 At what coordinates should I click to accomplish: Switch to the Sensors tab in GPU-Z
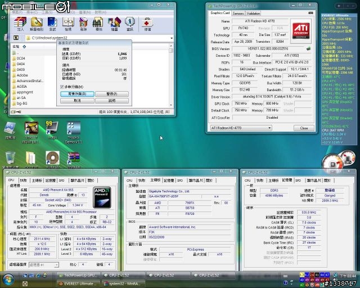(x=238, y=13)
